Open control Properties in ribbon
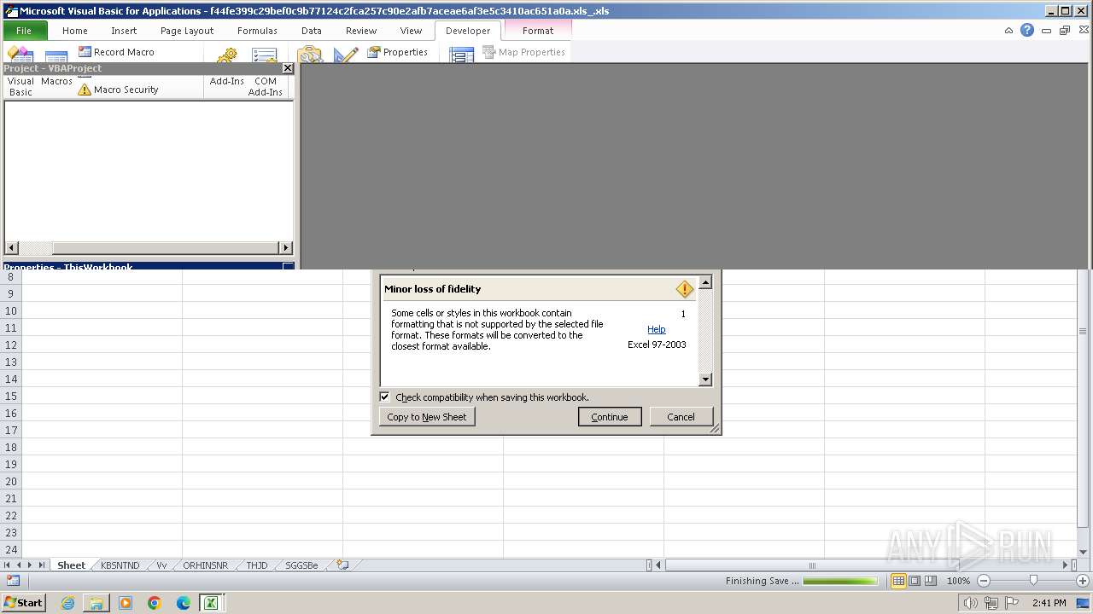 coord(397,52)
